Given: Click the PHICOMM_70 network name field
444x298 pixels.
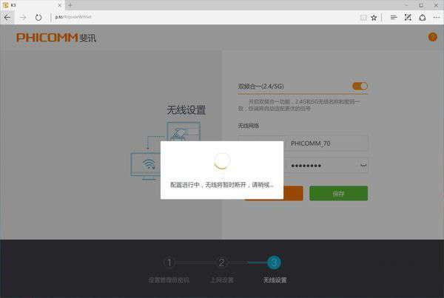Looking at the screenshot, I should [x=327, y=143].
